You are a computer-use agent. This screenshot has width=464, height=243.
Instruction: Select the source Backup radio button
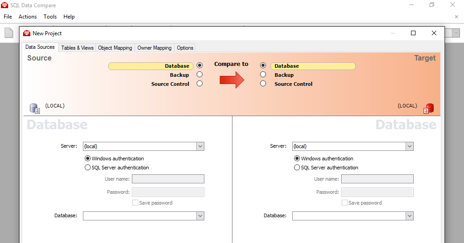pyautogui.click(x=200, y=75)
